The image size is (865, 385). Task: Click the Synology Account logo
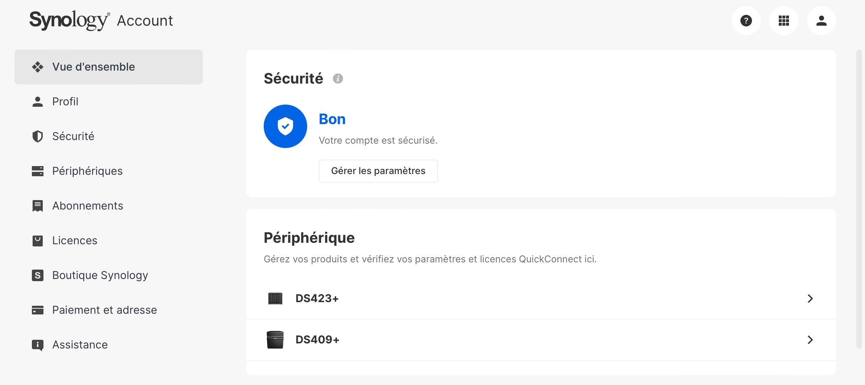(101, 21)
